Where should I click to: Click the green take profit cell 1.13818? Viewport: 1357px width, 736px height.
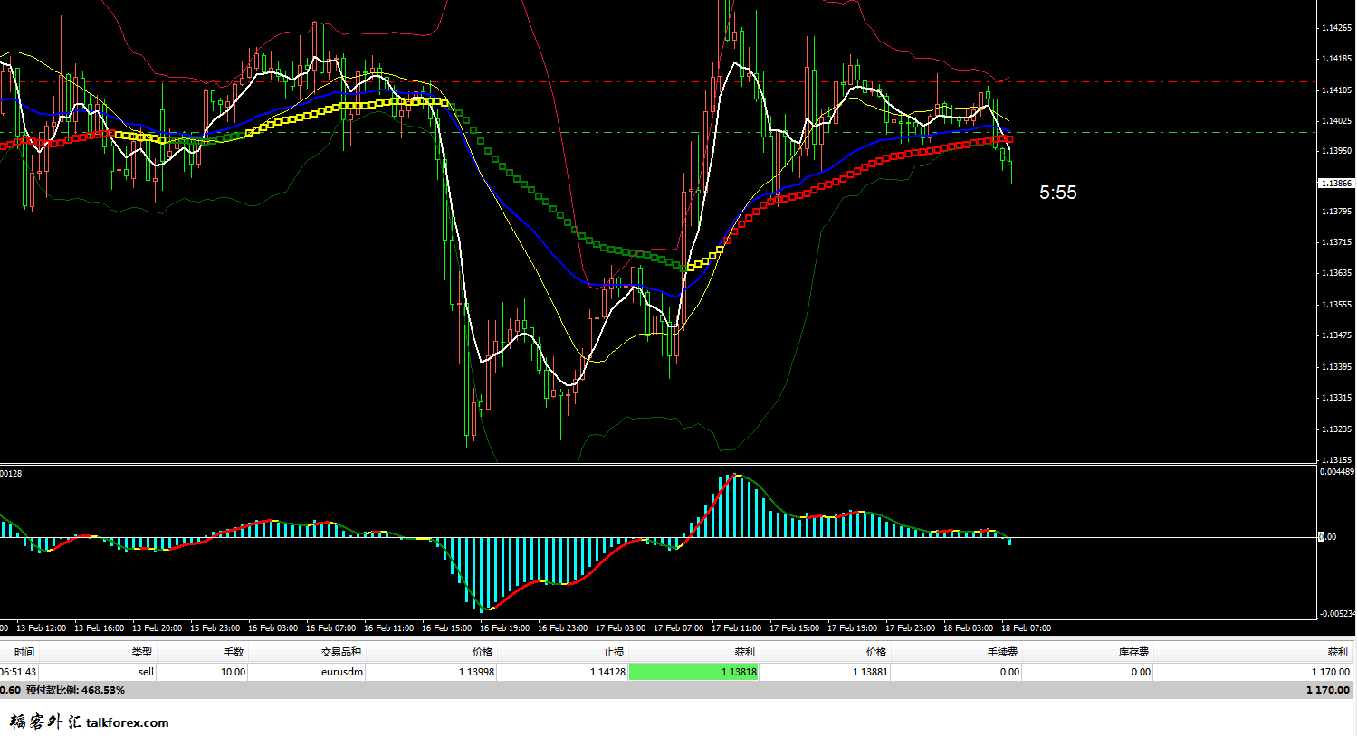pos(694,672)
